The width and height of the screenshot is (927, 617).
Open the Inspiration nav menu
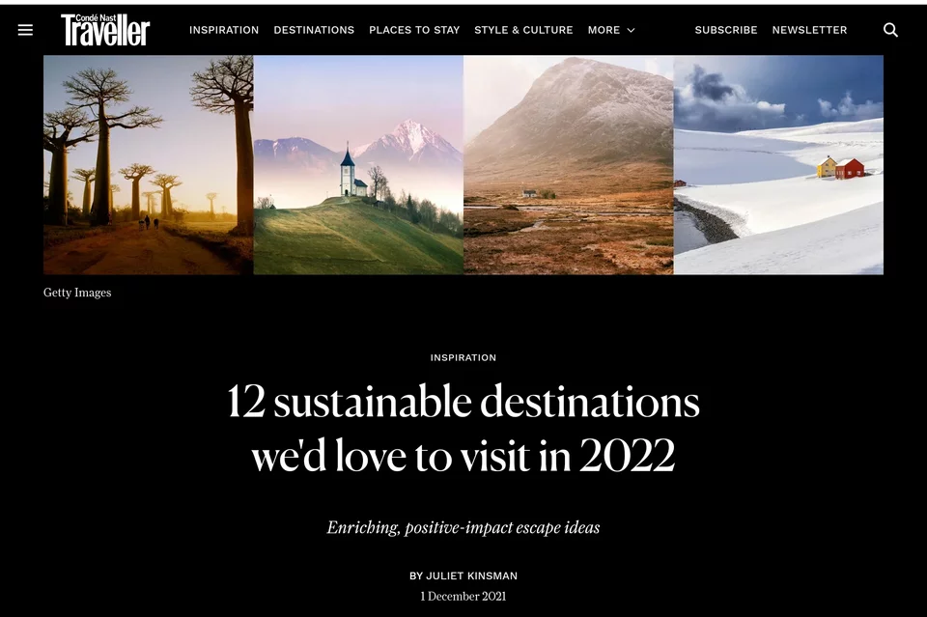click(x=224, y=30)
